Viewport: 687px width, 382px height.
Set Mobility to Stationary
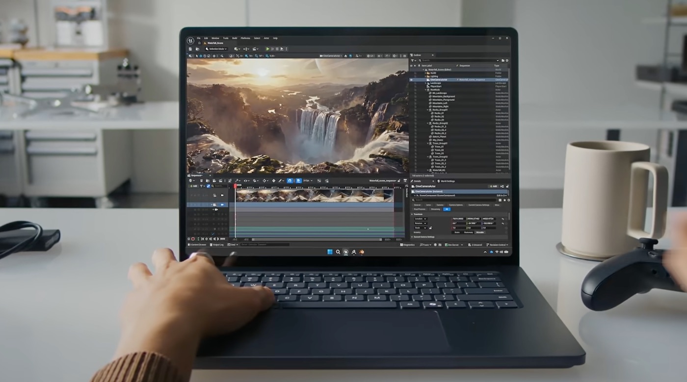click(x=469, y=232)
